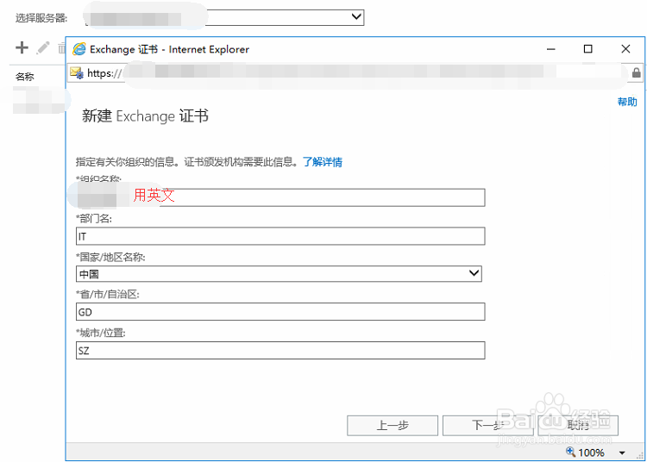Click the 100% zoom value

591,453
